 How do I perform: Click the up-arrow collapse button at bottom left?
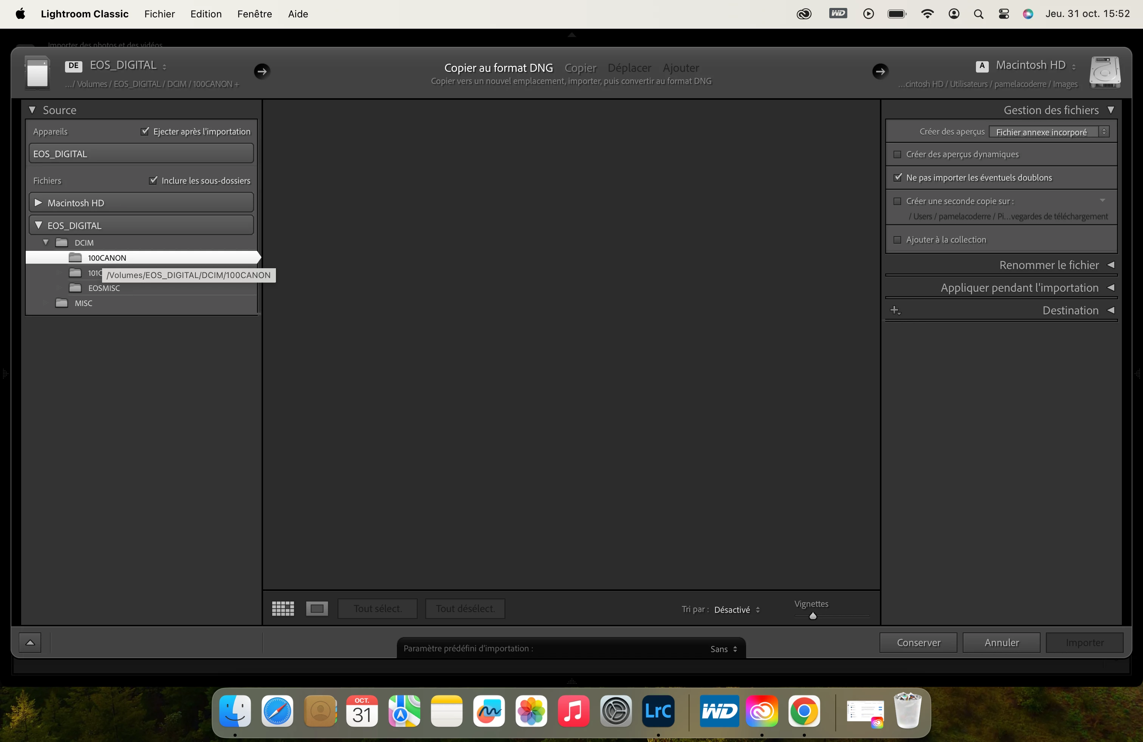tap(30, 642)
